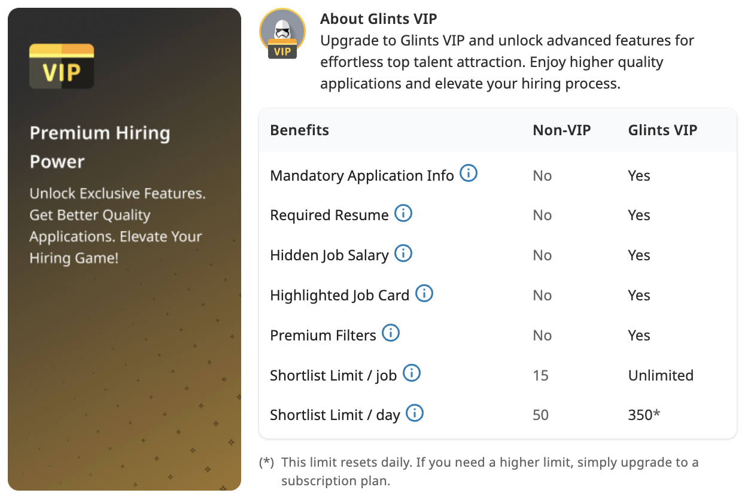The image size is (748, 499).
Task: Click the Glints VIP column header
Action: point(662,130)
